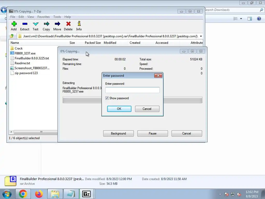Screen dimensions: 265x199
Task: Click the Action Center flag icon
Action: point(226,194)
